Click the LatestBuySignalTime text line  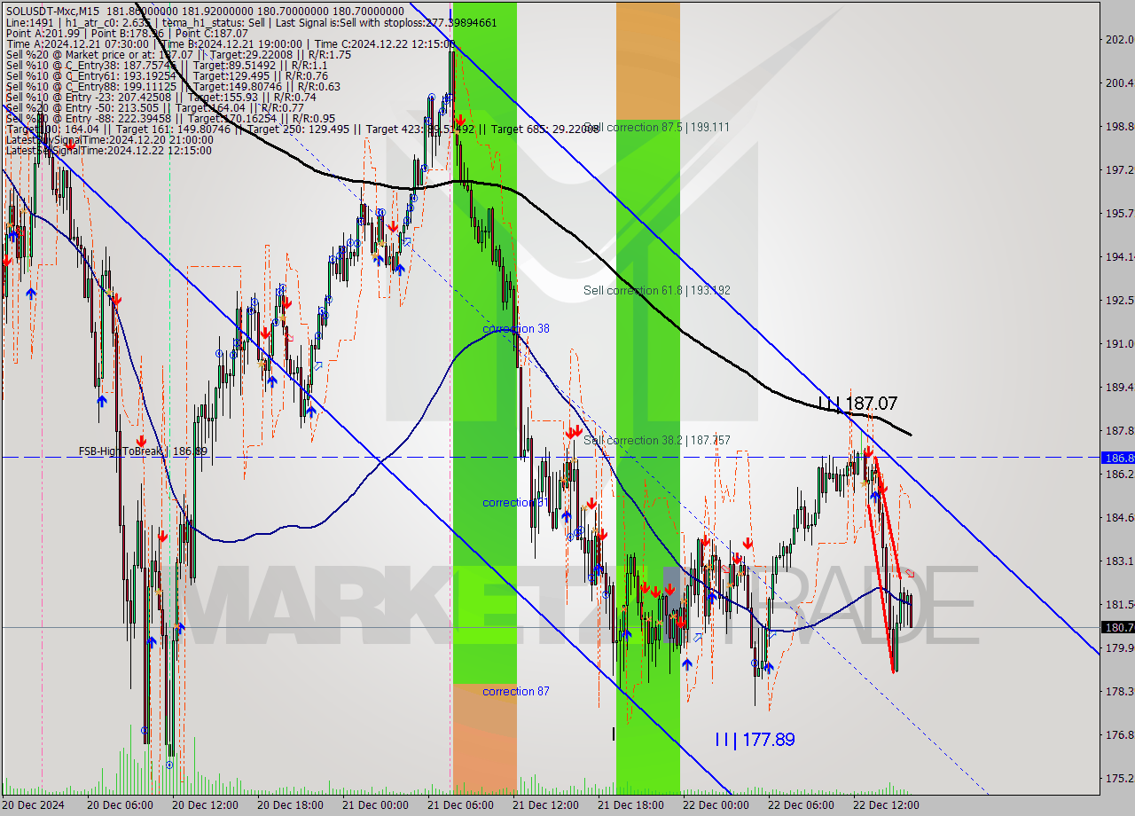coord(109,140)
